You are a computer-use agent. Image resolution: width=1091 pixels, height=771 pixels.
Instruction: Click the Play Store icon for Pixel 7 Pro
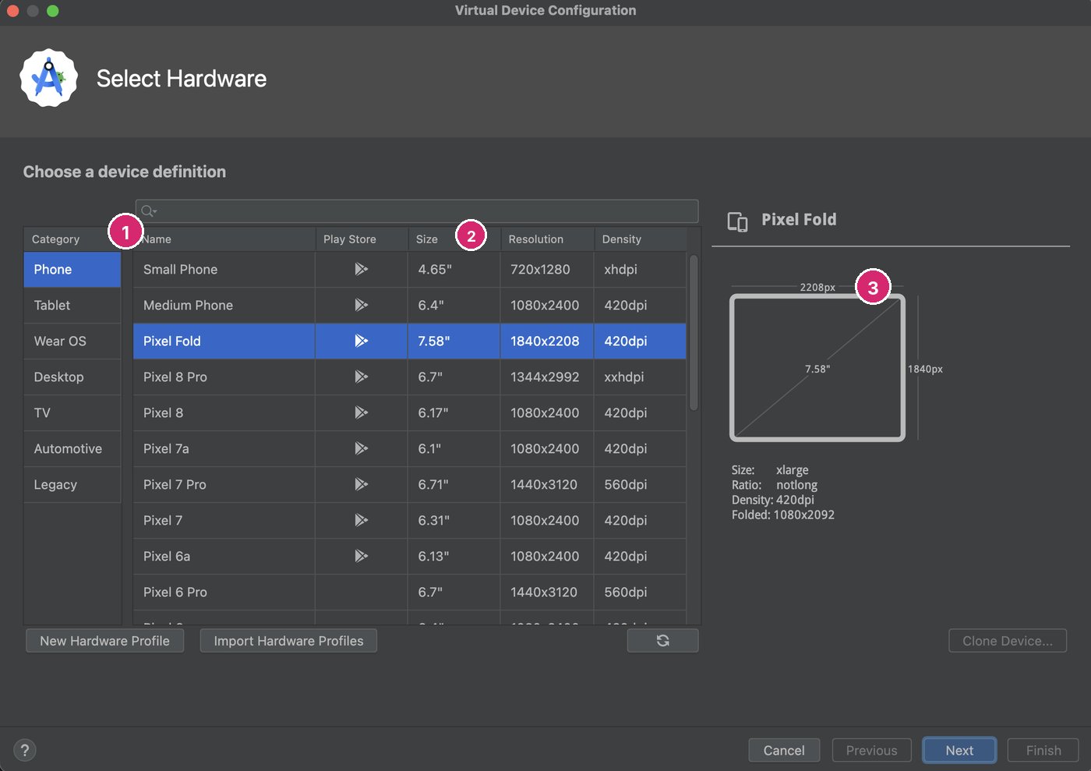tap(361, 484)
